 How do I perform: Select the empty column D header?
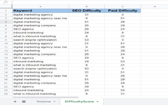[x=154, y=7]
